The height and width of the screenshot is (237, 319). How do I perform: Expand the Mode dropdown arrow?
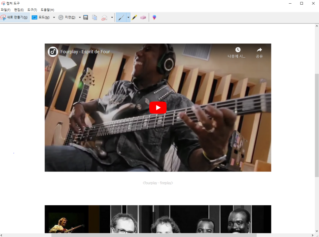point(54,17)
